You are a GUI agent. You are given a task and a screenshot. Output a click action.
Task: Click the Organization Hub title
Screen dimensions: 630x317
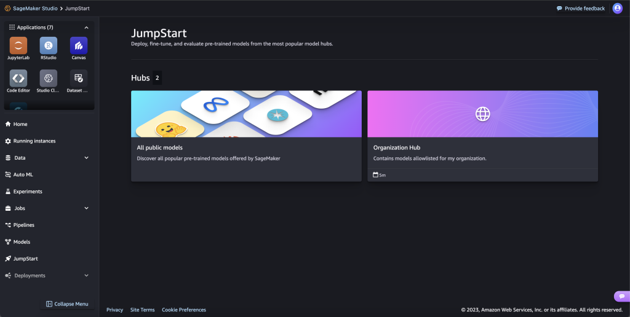click(397, 147)
